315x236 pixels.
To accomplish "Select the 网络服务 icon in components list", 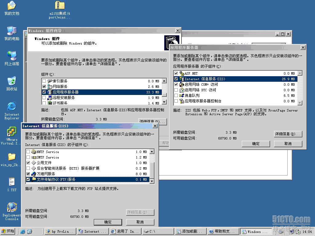I will point(50,86).
